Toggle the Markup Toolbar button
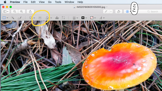Screen dimensions: 162x91 127,12
